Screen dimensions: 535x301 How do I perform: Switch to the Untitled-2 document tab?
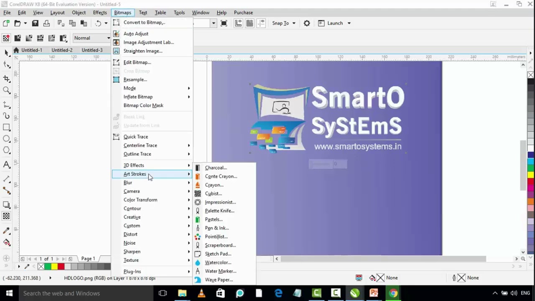coord(62,50)
